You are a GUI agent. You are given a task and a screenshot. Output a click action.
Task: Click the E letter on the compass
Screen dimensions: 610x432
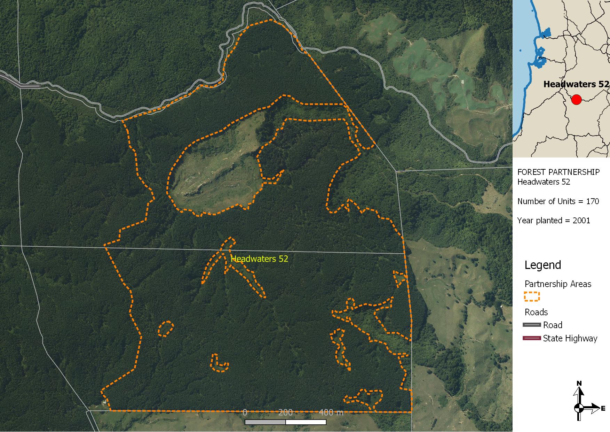point(603,408)
